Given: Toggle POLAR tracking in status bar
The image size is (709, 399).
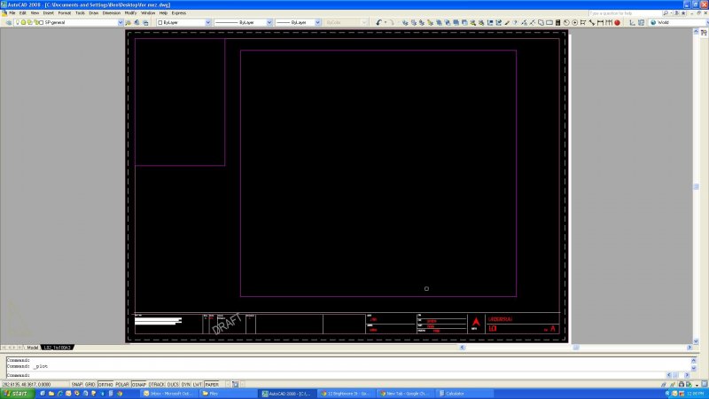Looking at the screenshot, I should (122, 384).
